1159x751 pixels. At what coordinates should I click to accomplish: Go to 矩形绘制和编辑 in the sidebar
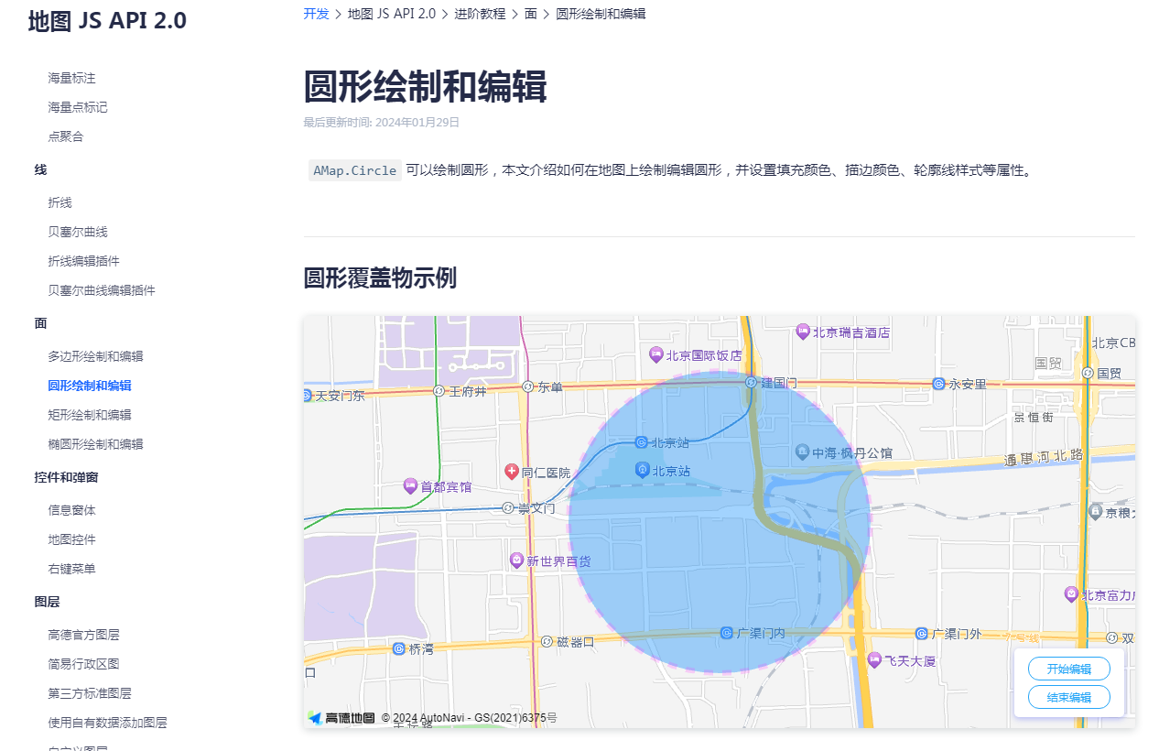[x=90, y=415]
